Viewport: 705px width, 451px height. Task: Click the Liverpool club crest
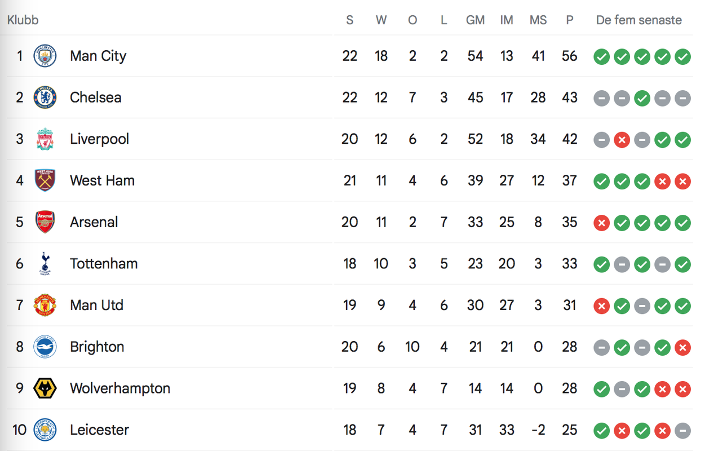[x=45, y=139]
